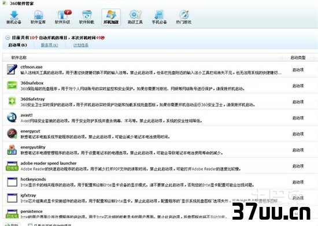Open the 装机必备 download icon
The width and height of the screenshot is (318, 226).
(x=14, y=17)
